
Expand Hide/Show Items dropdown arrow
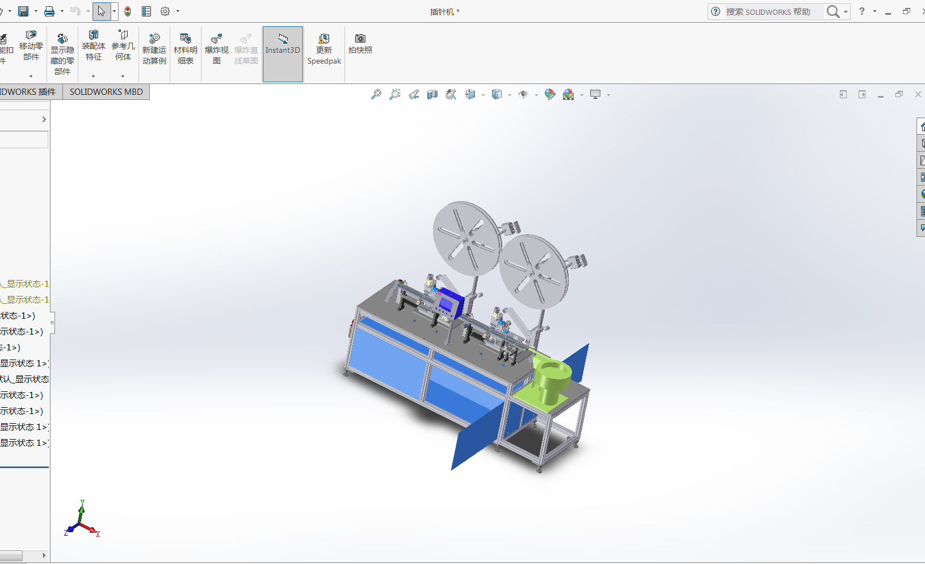536,95
